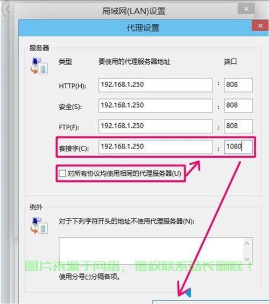This screenshot has height=304, width=269.
Task: Click the HTTP(H): label
Action: click(x=73, y=86)
